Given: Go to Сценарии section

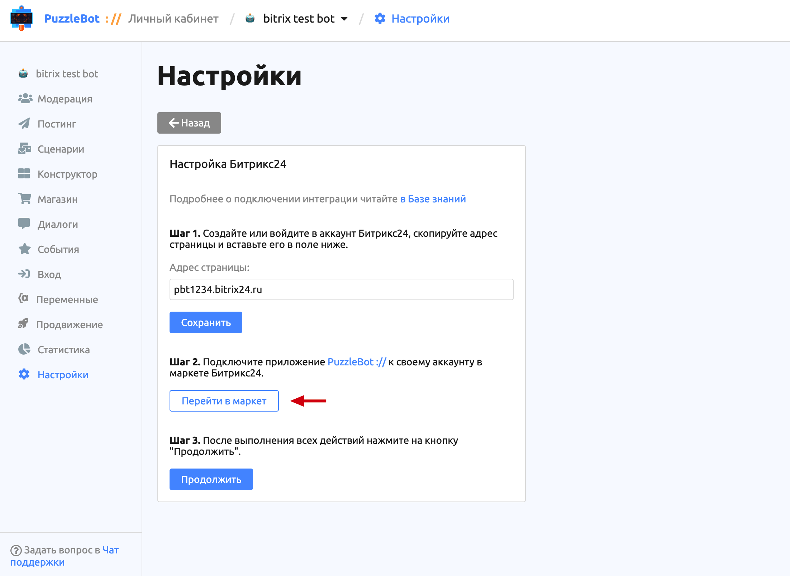Looking at the screenshot, I should pos(61,149).
